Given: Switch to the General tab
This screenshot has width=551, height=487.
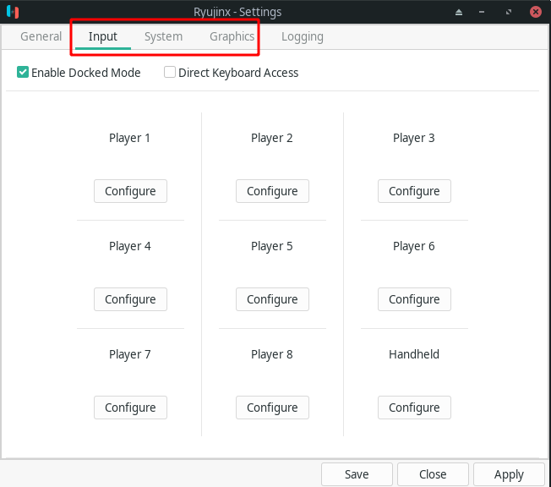Looking at the screenshot, I should tap(41, 36).
